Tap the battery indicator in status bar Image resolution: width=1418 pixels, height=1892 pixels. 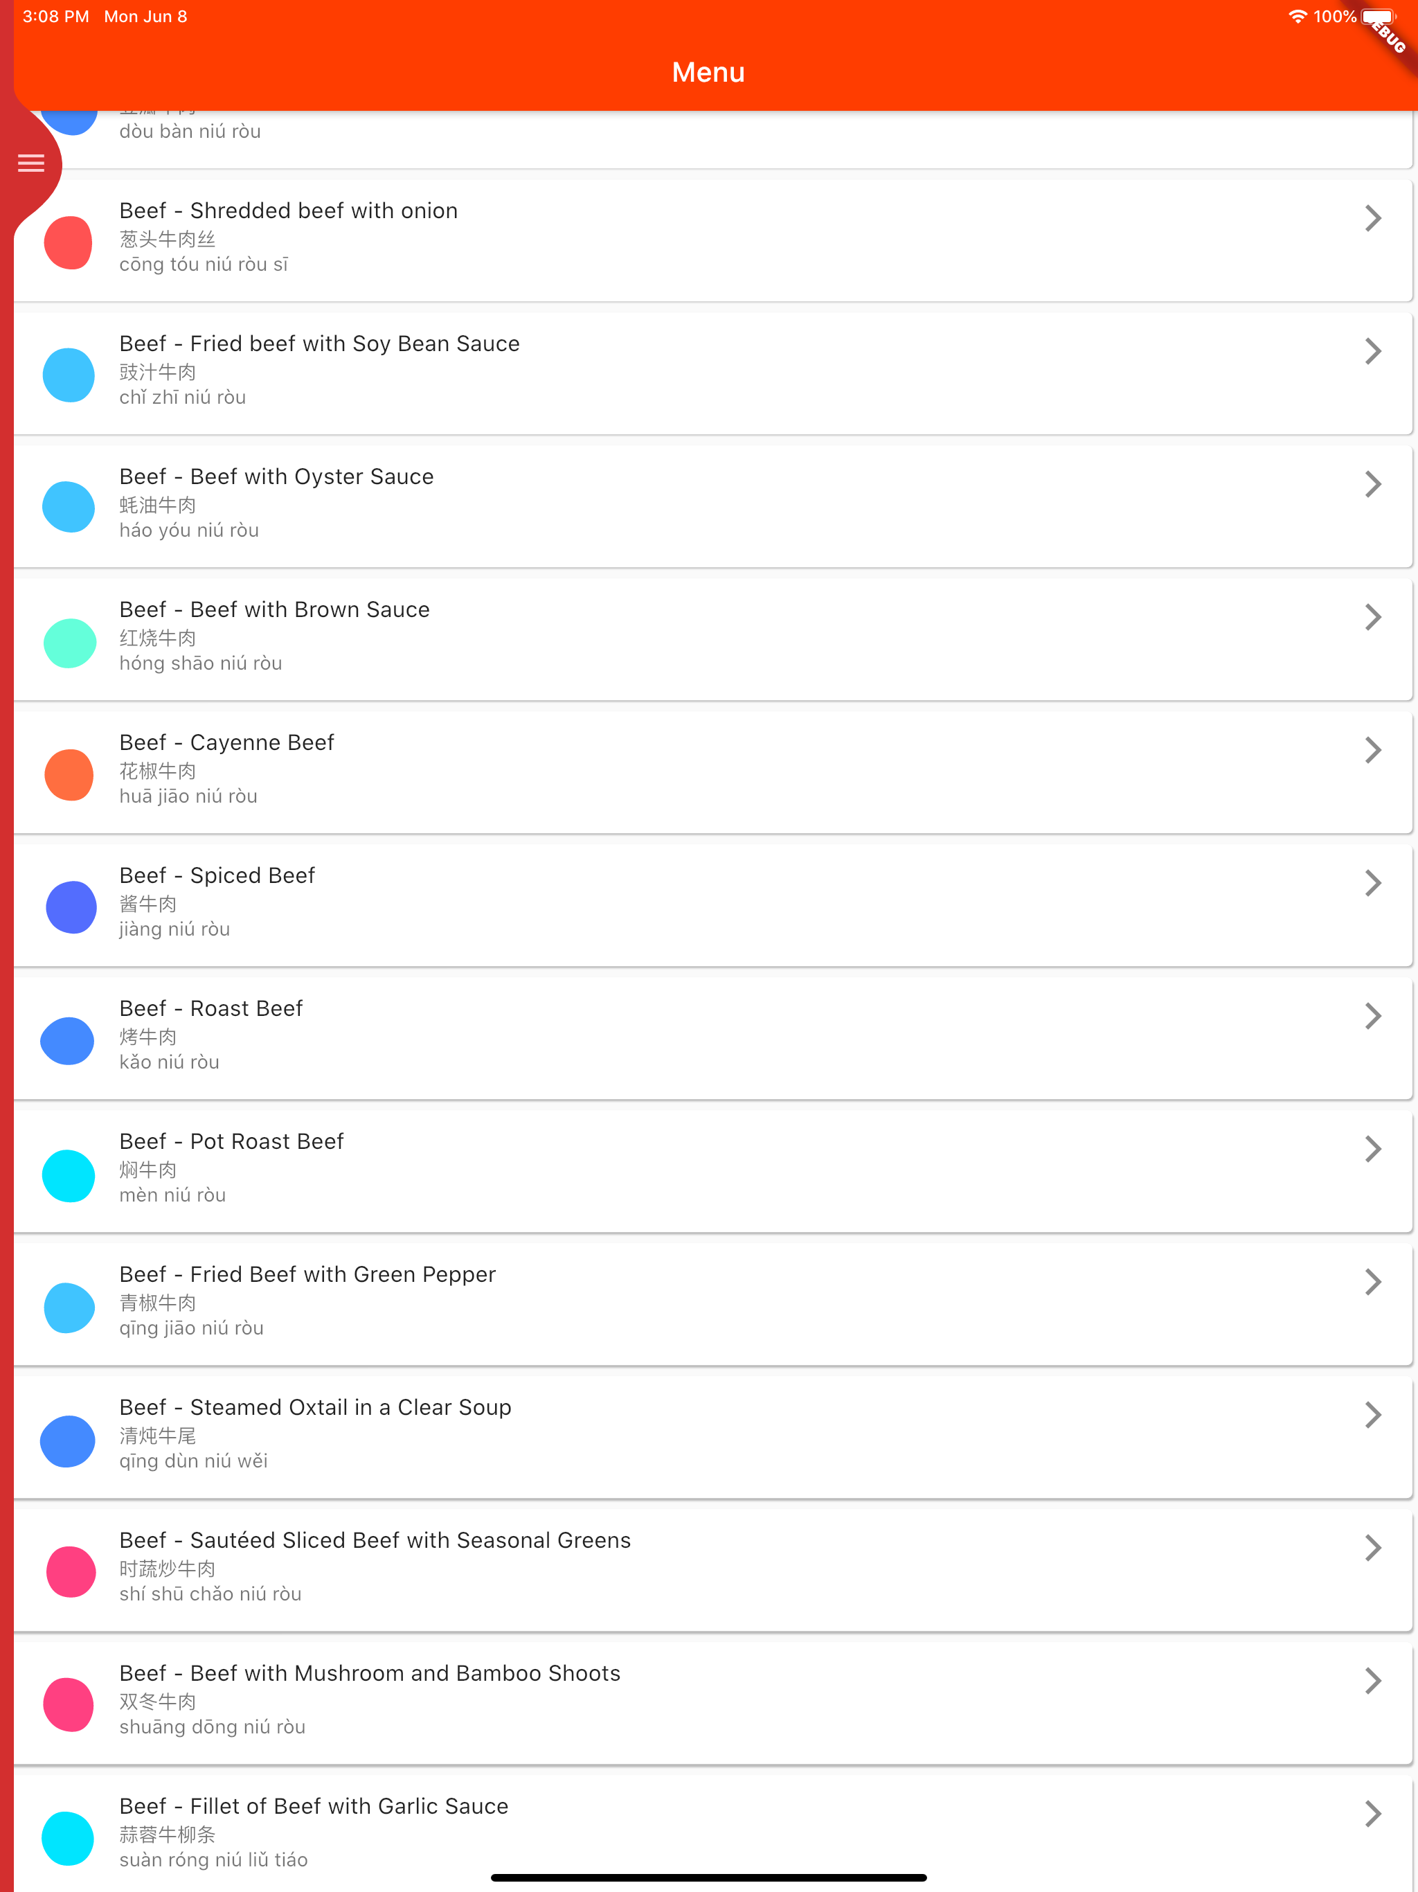tap(1379, 16)
